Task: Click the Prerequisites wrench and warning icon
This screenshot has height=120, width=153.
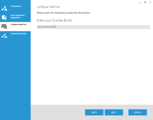Action: (x=4, y=8)
